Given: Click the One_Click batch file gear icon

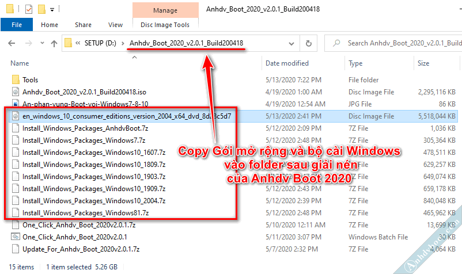Looking at the screenshot, I should pyautogui.click(x=16, y=237).
